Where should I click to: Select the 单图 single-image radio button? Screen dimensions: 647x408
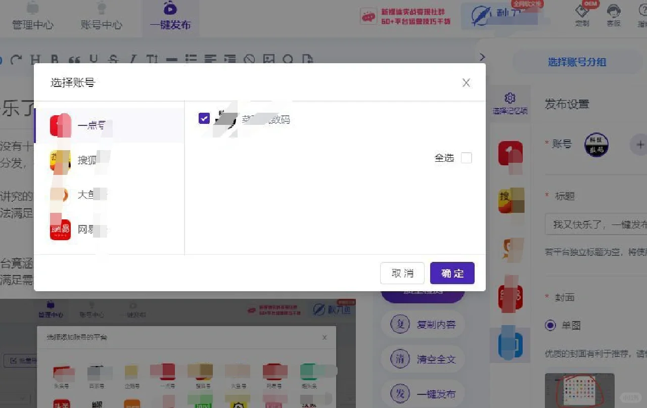pos(550,326)
